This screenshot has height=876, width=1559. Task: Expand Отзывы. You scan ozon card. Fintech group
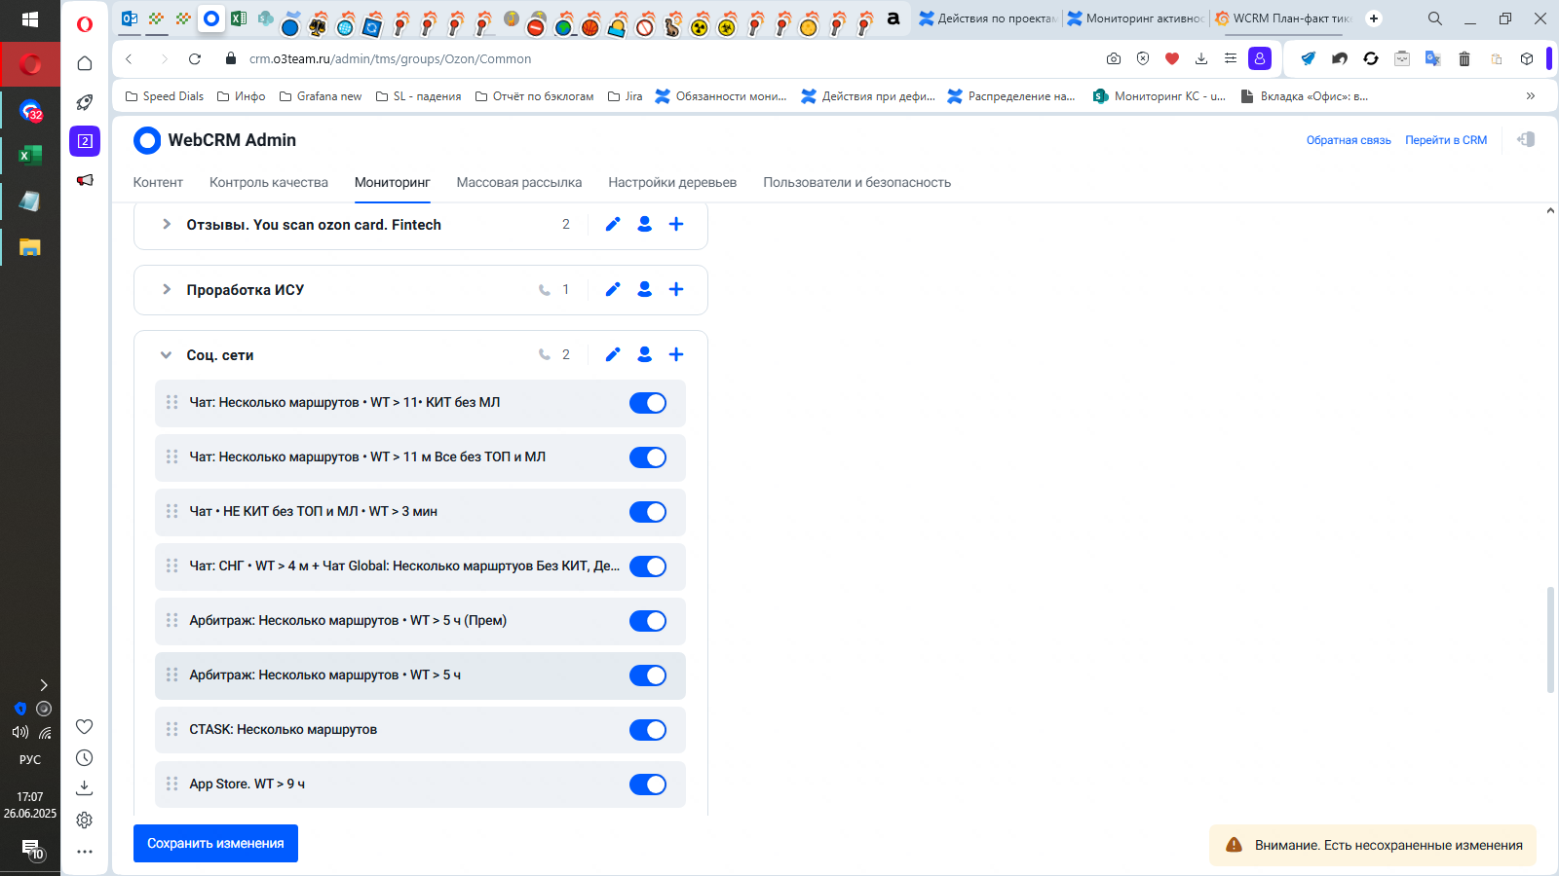point(166,224)
